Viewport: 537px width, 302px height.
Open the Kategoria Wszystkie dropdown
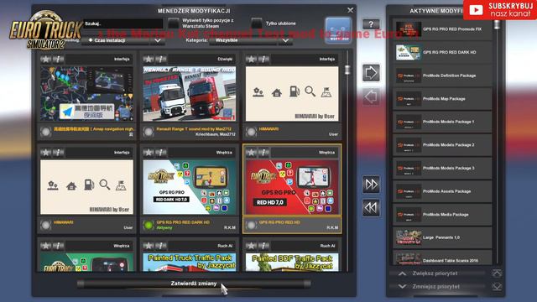pyautogui.click(x=251, y=40)
